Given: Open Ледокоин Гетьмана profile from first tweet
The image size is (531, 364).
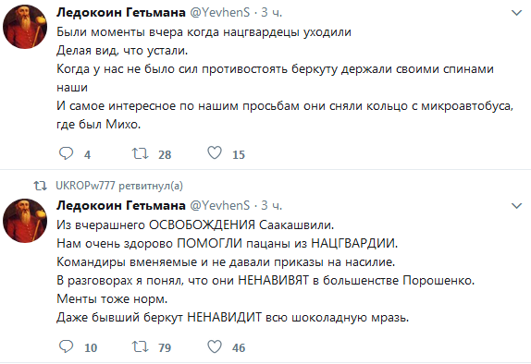Looking at the screenshot, I should point(121,13).
